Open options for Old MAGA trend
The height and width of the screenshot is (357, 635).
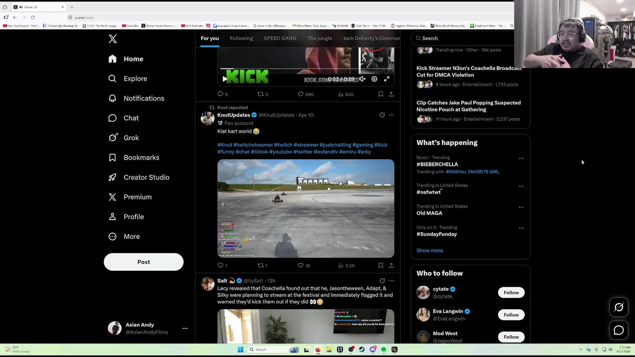point(521,207)
